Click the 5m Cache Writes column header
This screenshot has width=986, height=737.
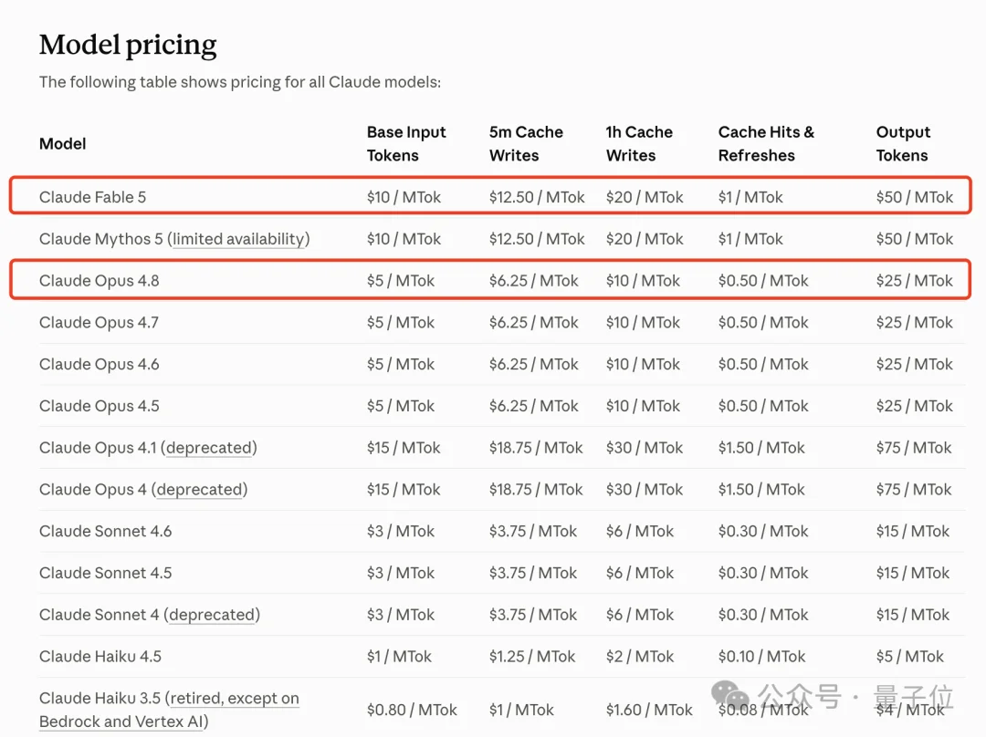click(x=526, y=144)
